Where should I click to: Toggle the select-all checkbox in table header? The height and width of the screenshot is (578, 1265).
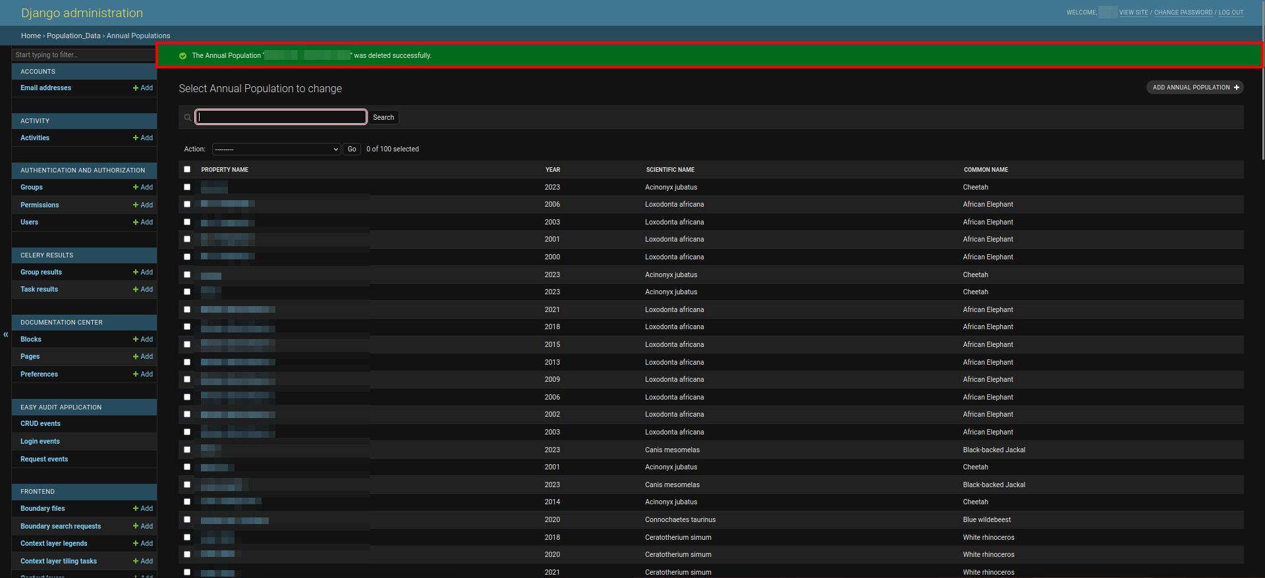pyautogui.click(x=187, y=170)
